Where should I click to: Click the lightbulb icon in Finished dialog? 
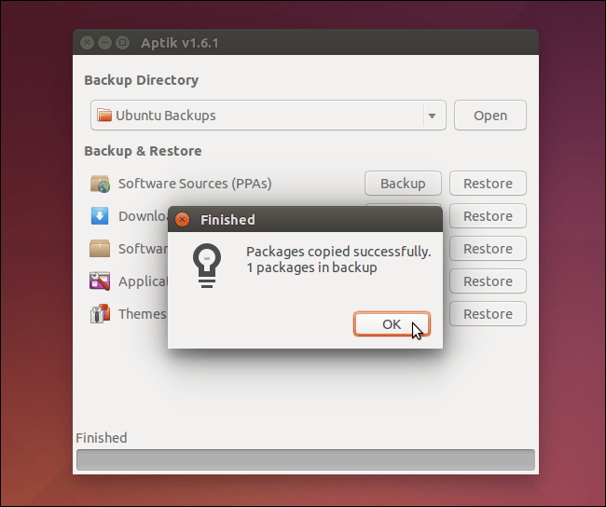(x=205, y=265)
